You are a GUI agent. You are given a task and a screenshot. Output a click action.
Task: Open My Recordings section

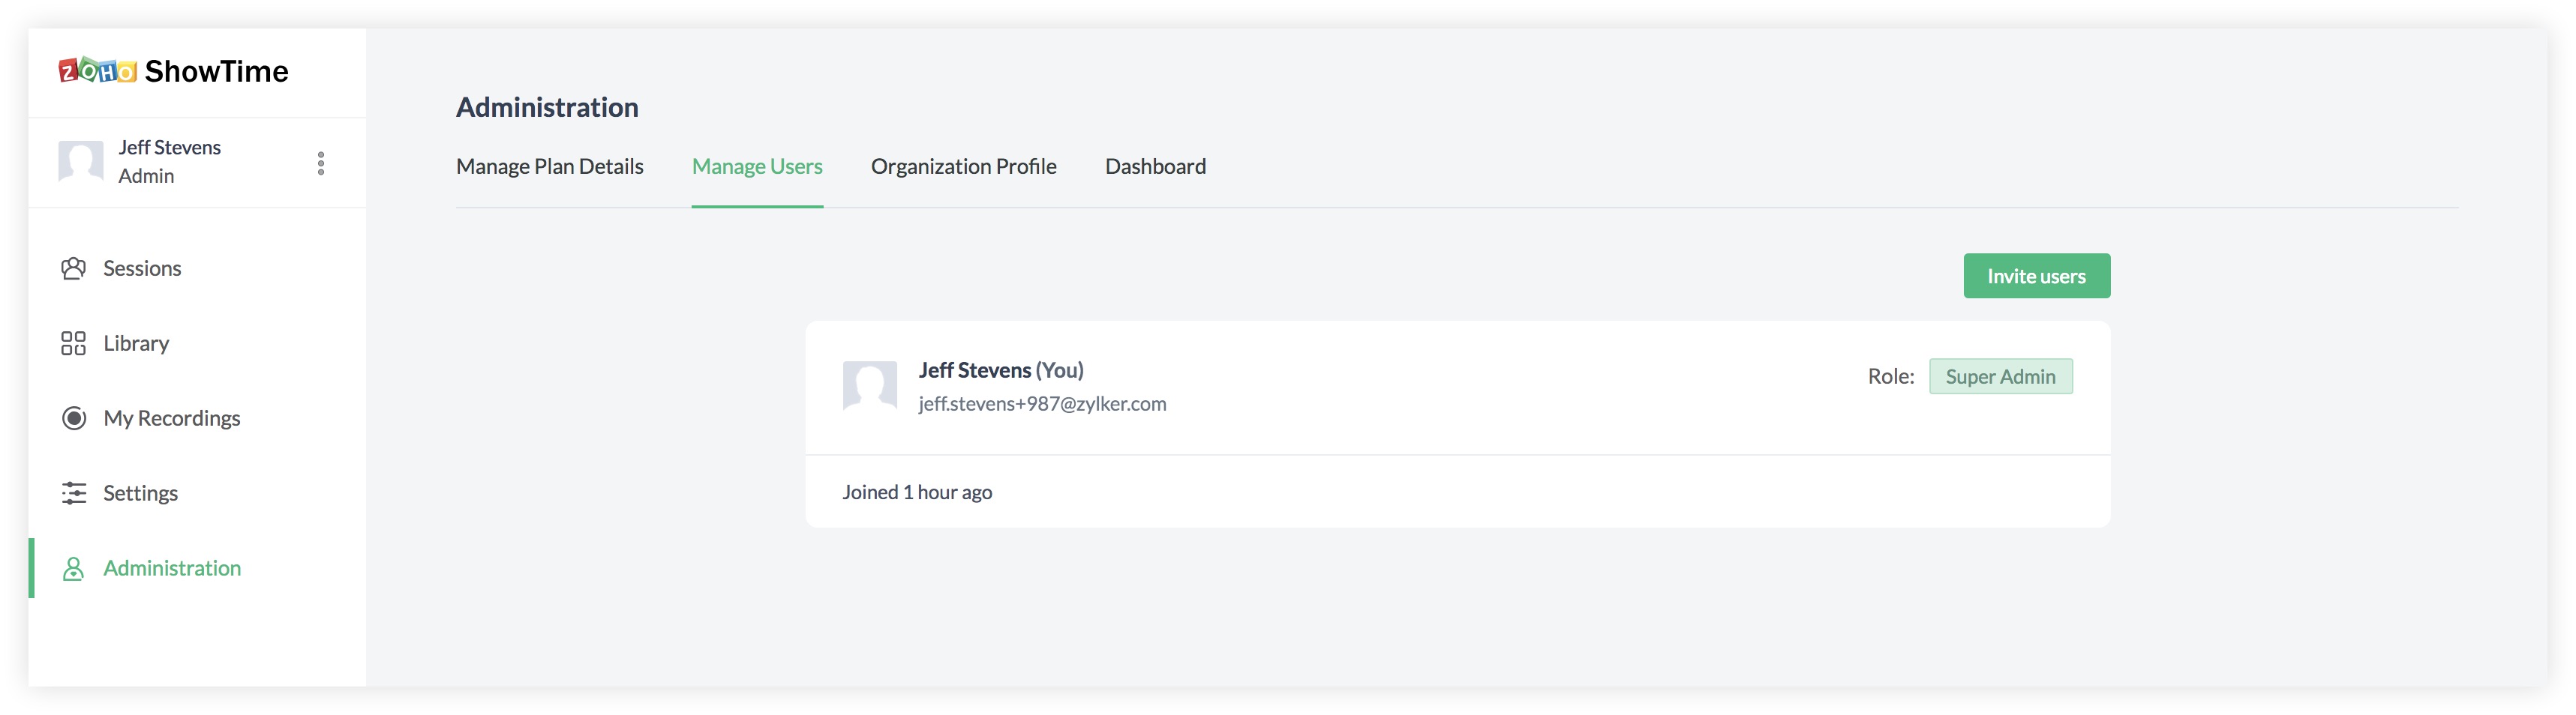171,418
